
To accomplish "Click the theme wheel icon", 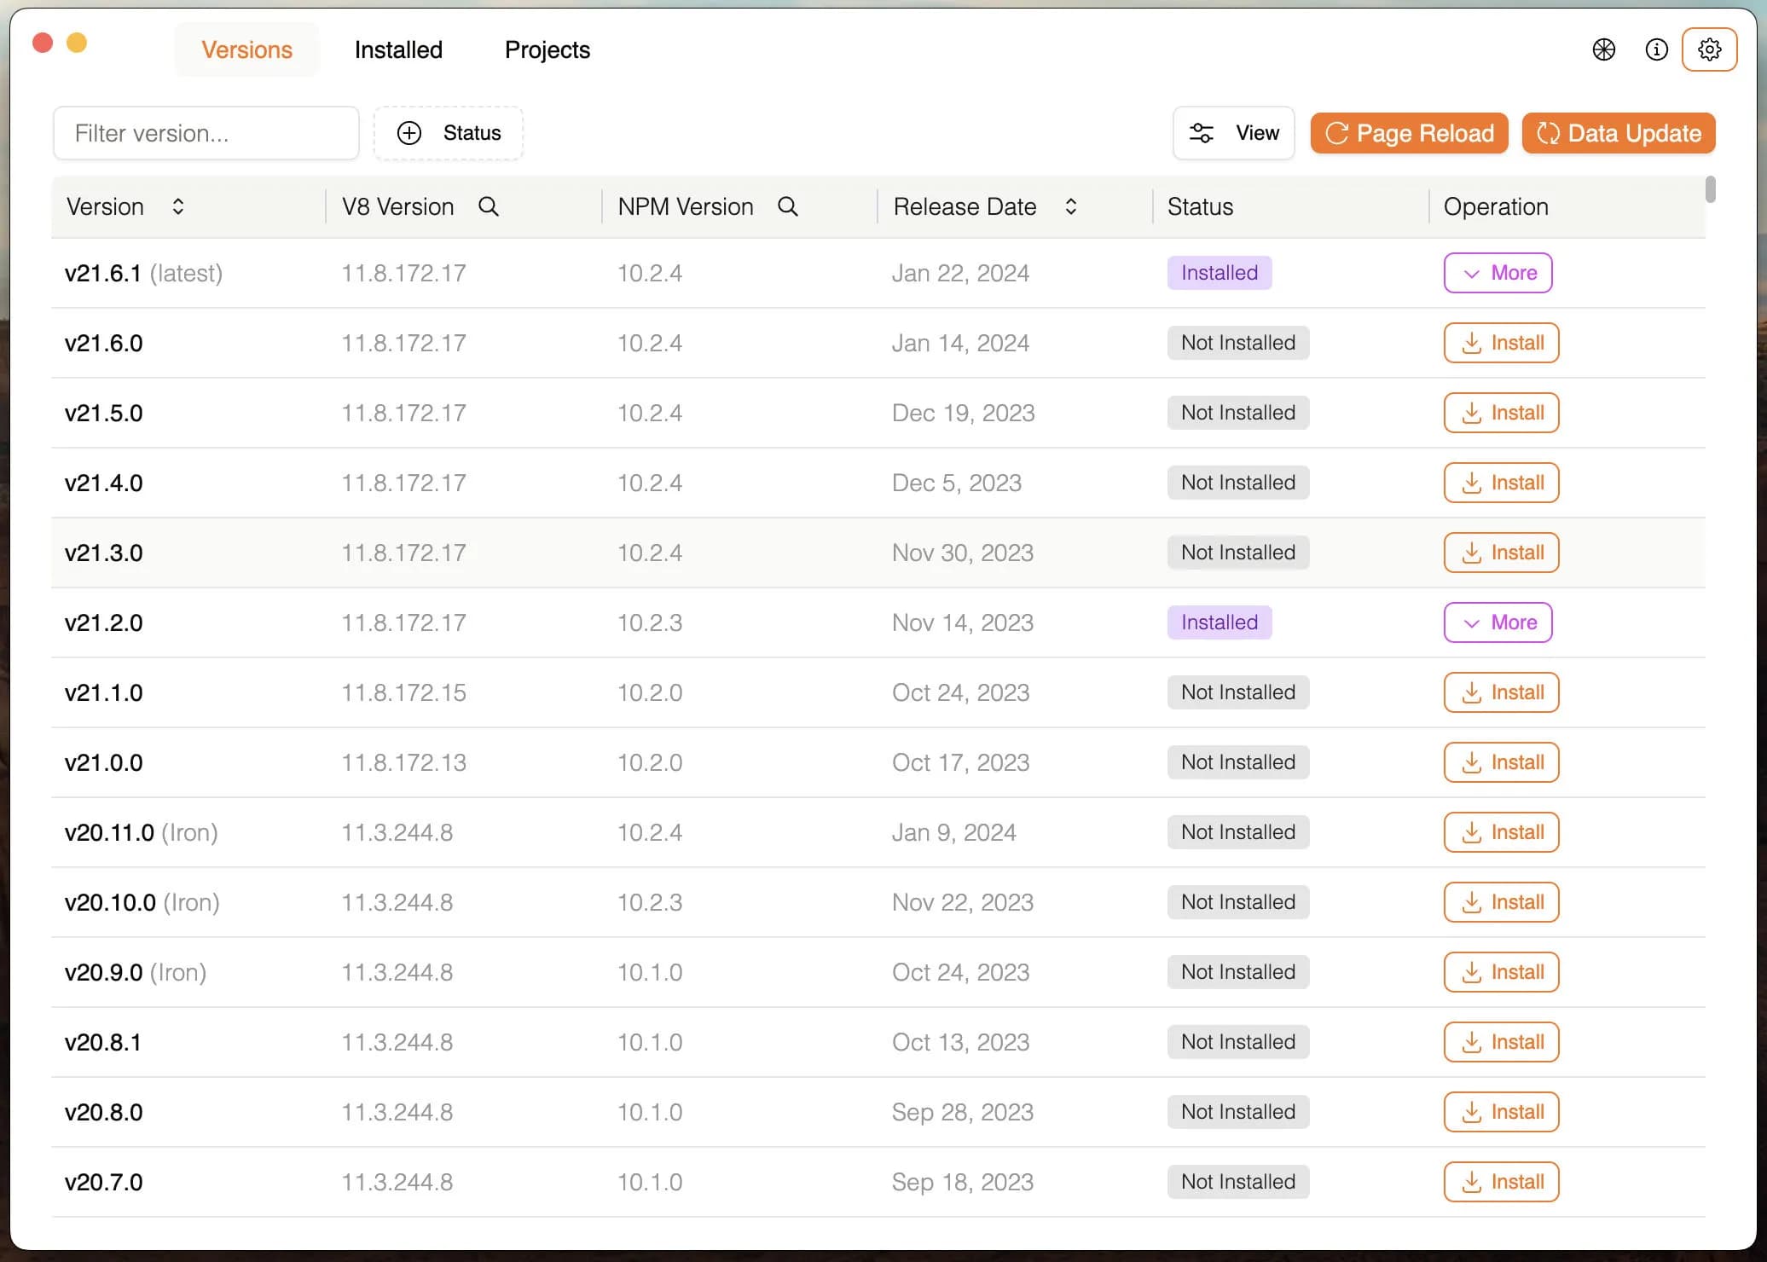I will (x=1603, y=49).
